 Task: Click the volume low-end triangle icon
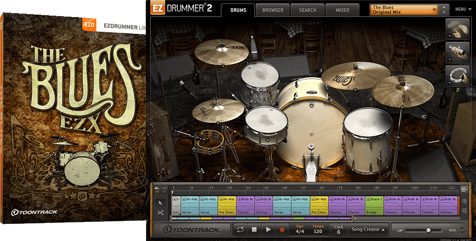399,231
